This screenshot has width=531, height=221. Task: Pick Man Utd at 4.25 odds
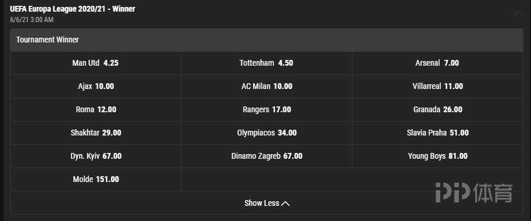[x=95, y=63]
